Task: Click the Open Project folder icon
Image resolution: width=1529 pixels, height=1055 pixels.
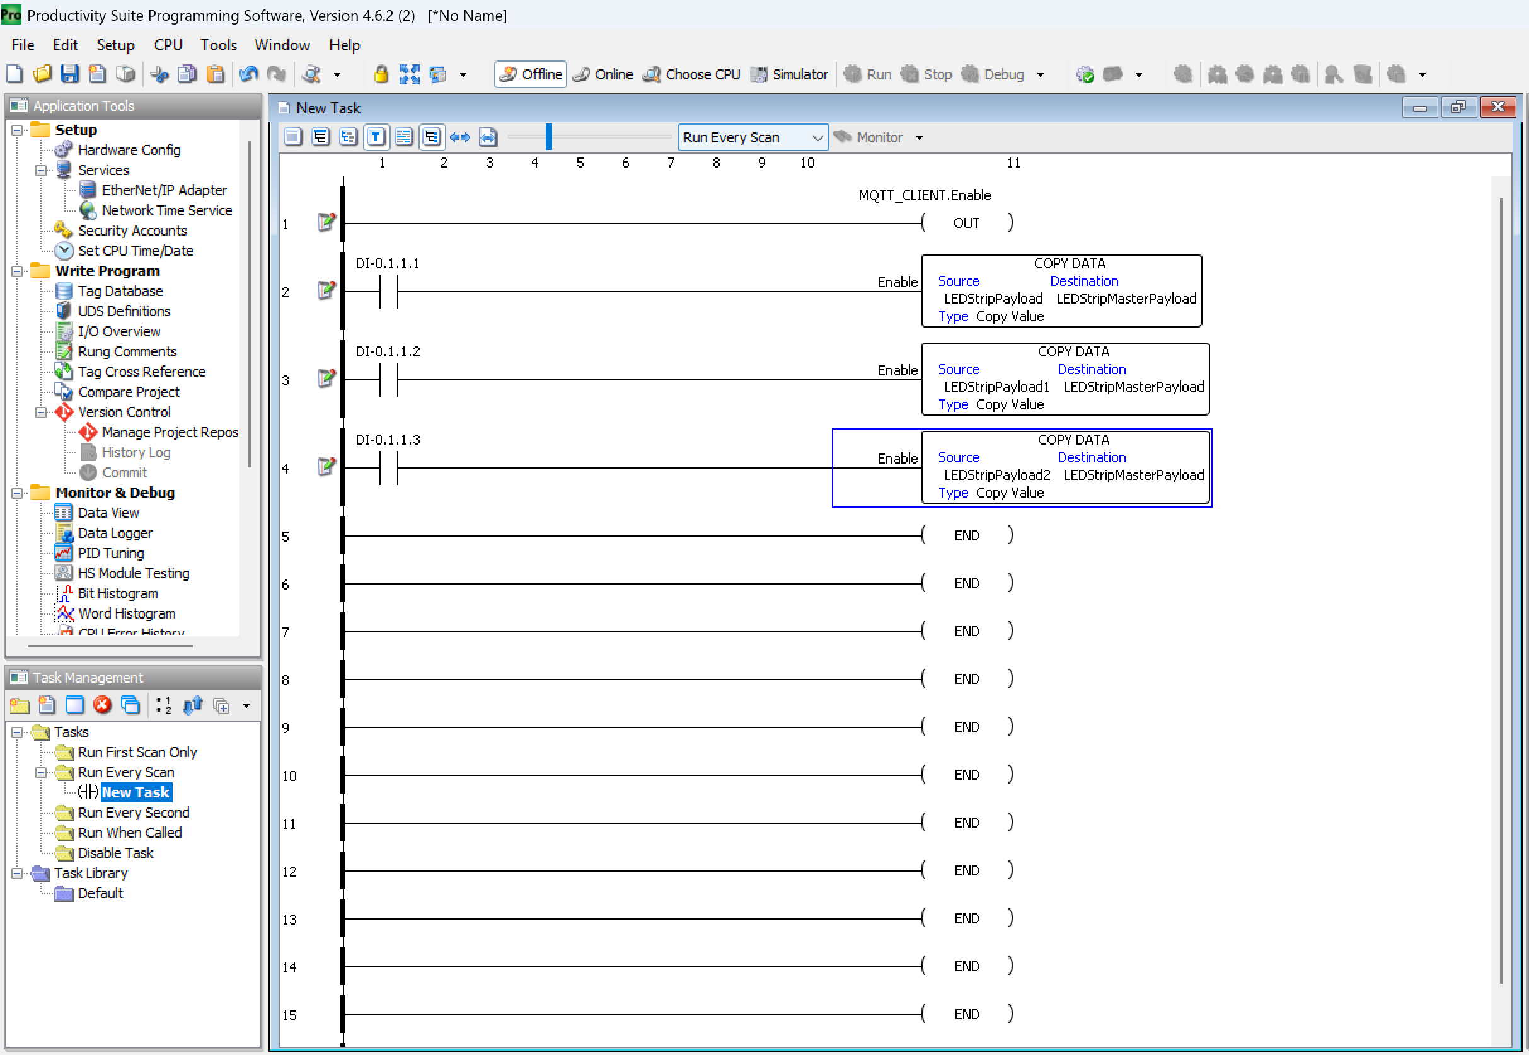Action: pyautogui.click(x=42, y=74)
